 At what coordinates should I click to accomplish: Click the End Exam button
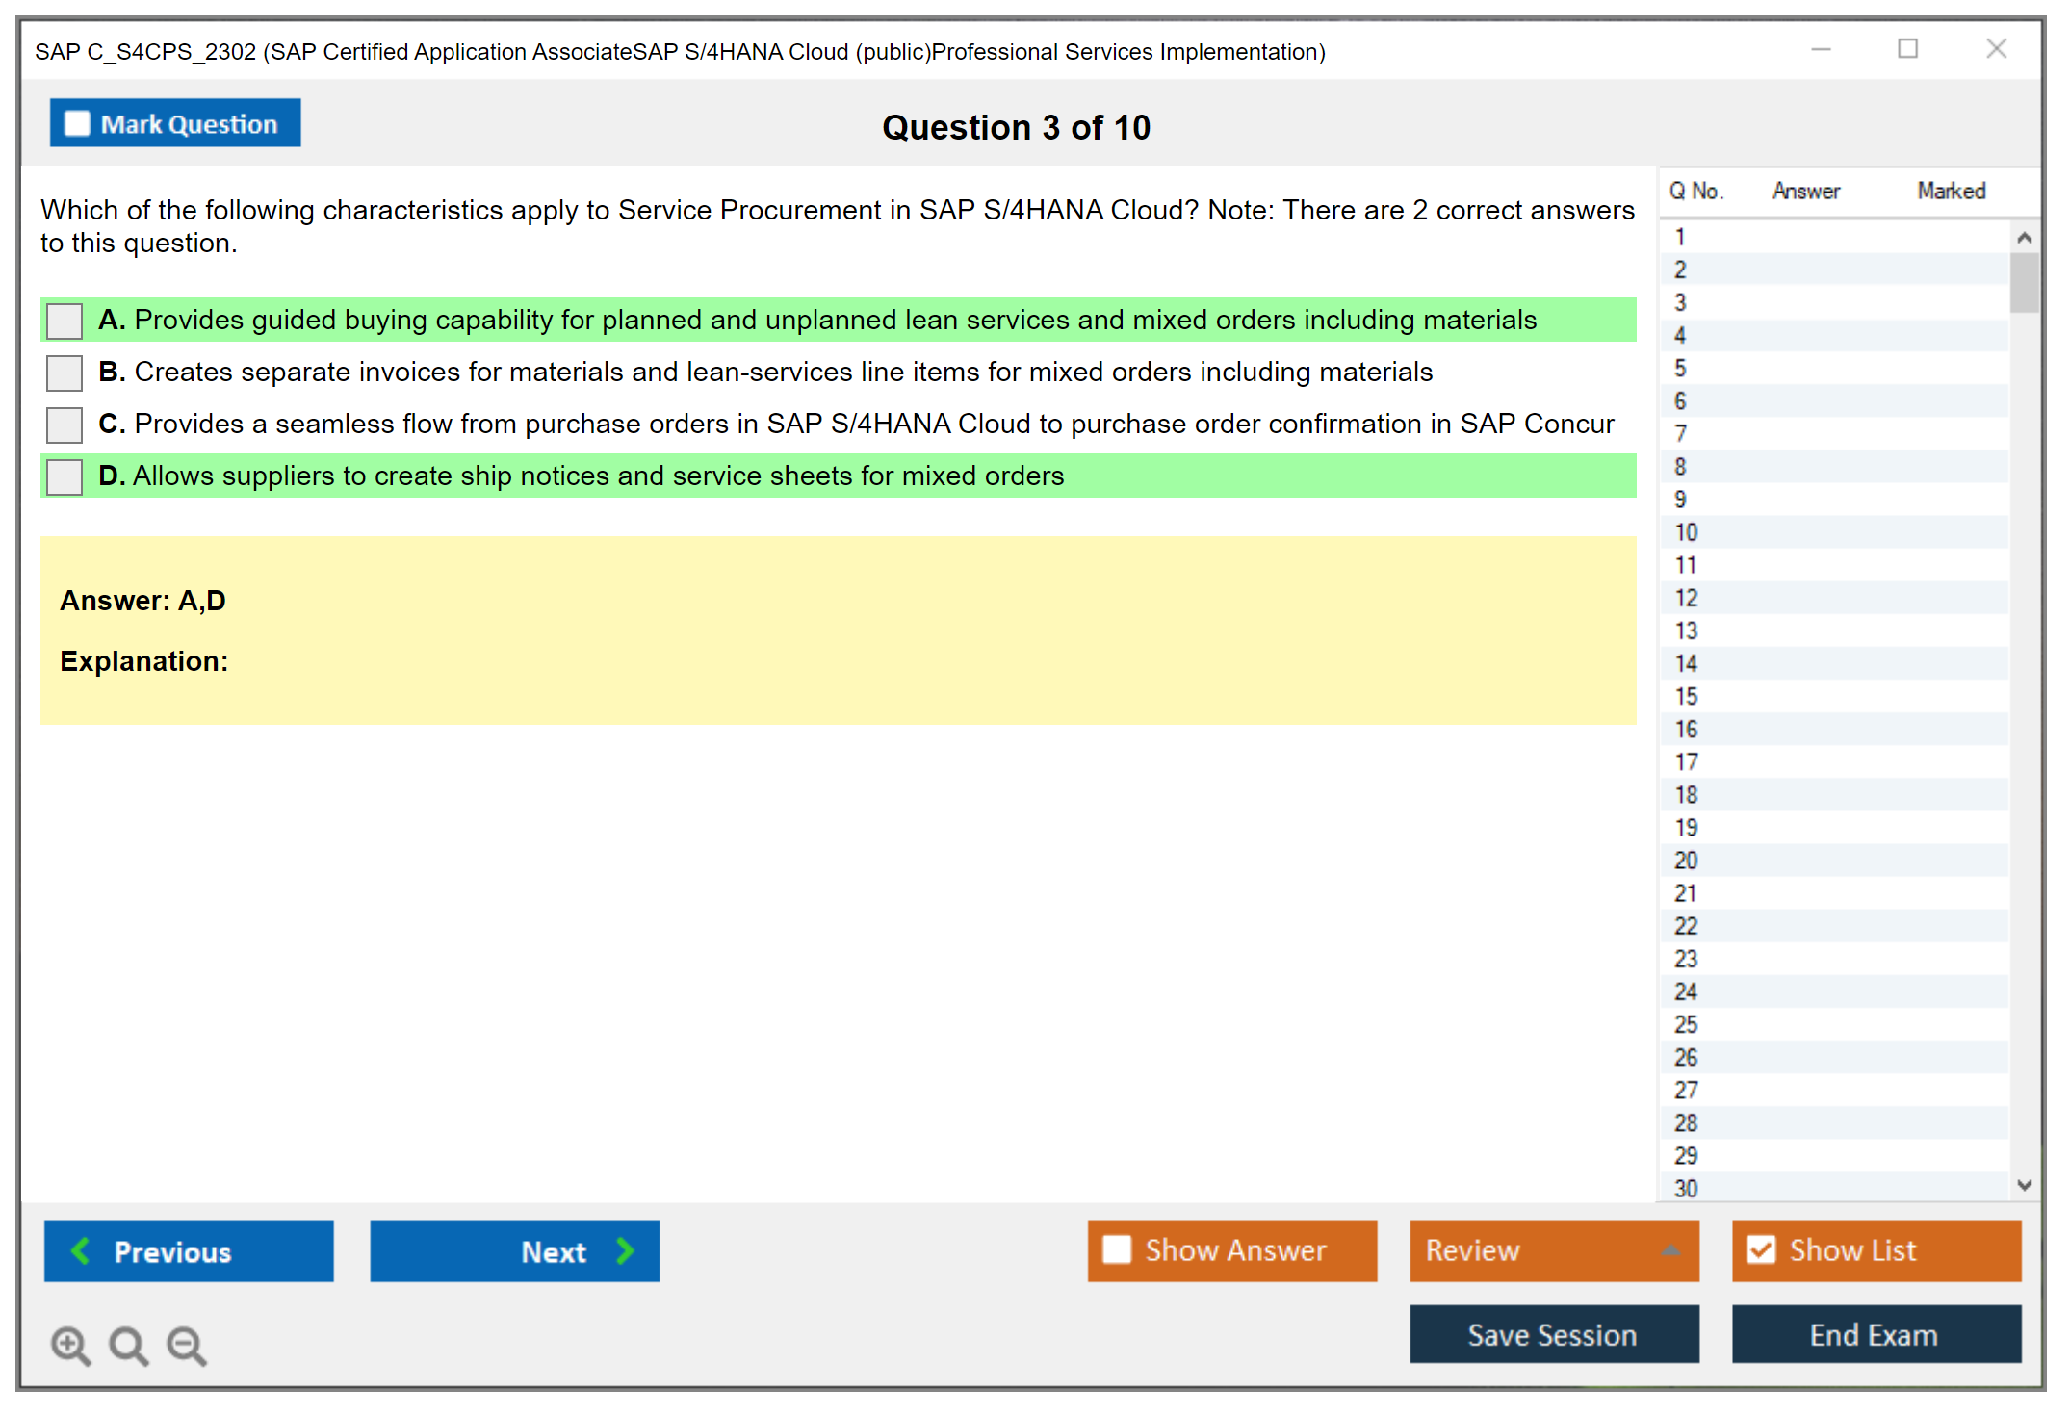click(x=1875, y=1334)
